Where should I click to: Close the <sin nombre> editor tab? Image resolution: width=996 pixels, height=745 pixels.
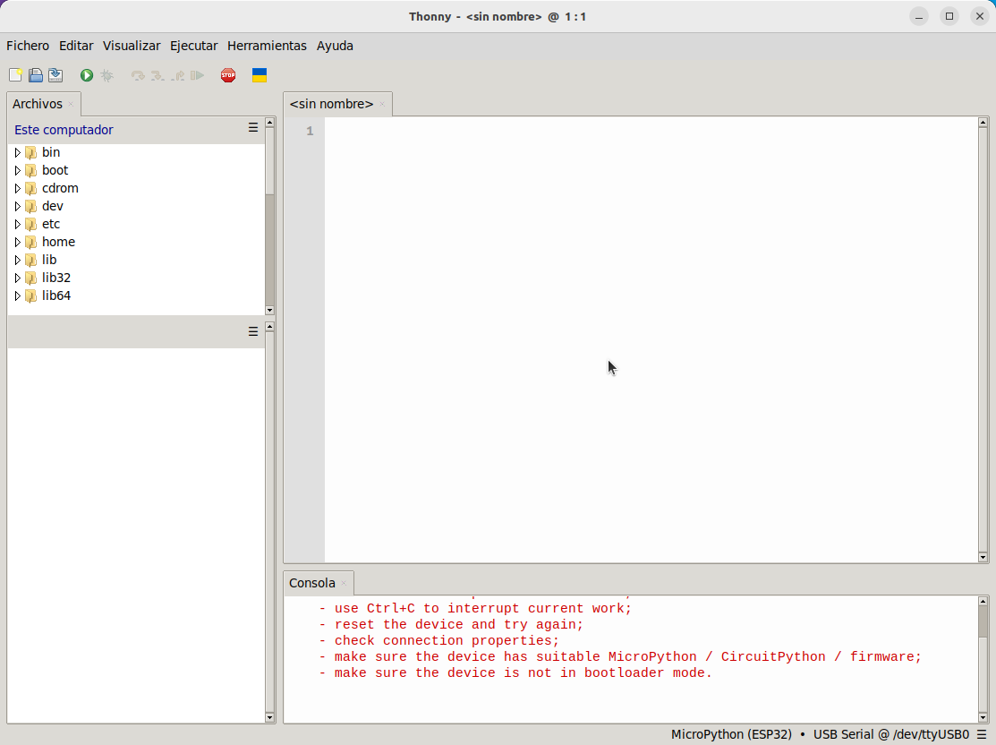tap(382, 104)
